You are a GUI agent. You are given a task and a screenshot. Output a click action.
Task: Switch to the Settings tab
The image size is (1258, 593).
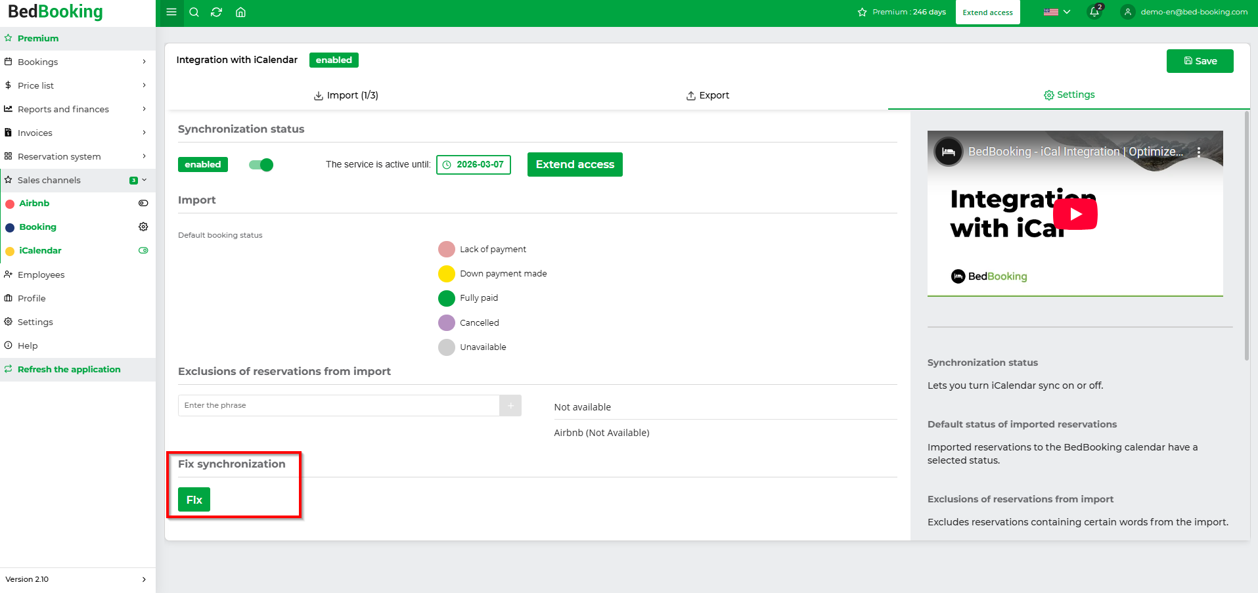tap(1069, 95)
